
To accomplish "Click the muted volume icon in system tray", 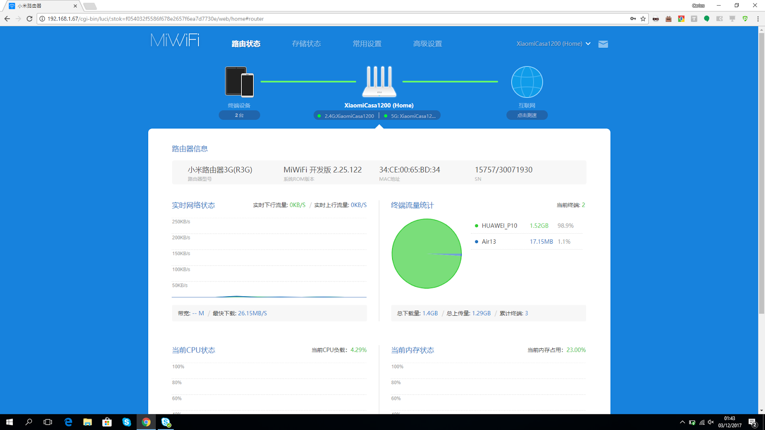I will tap(711, 422).
